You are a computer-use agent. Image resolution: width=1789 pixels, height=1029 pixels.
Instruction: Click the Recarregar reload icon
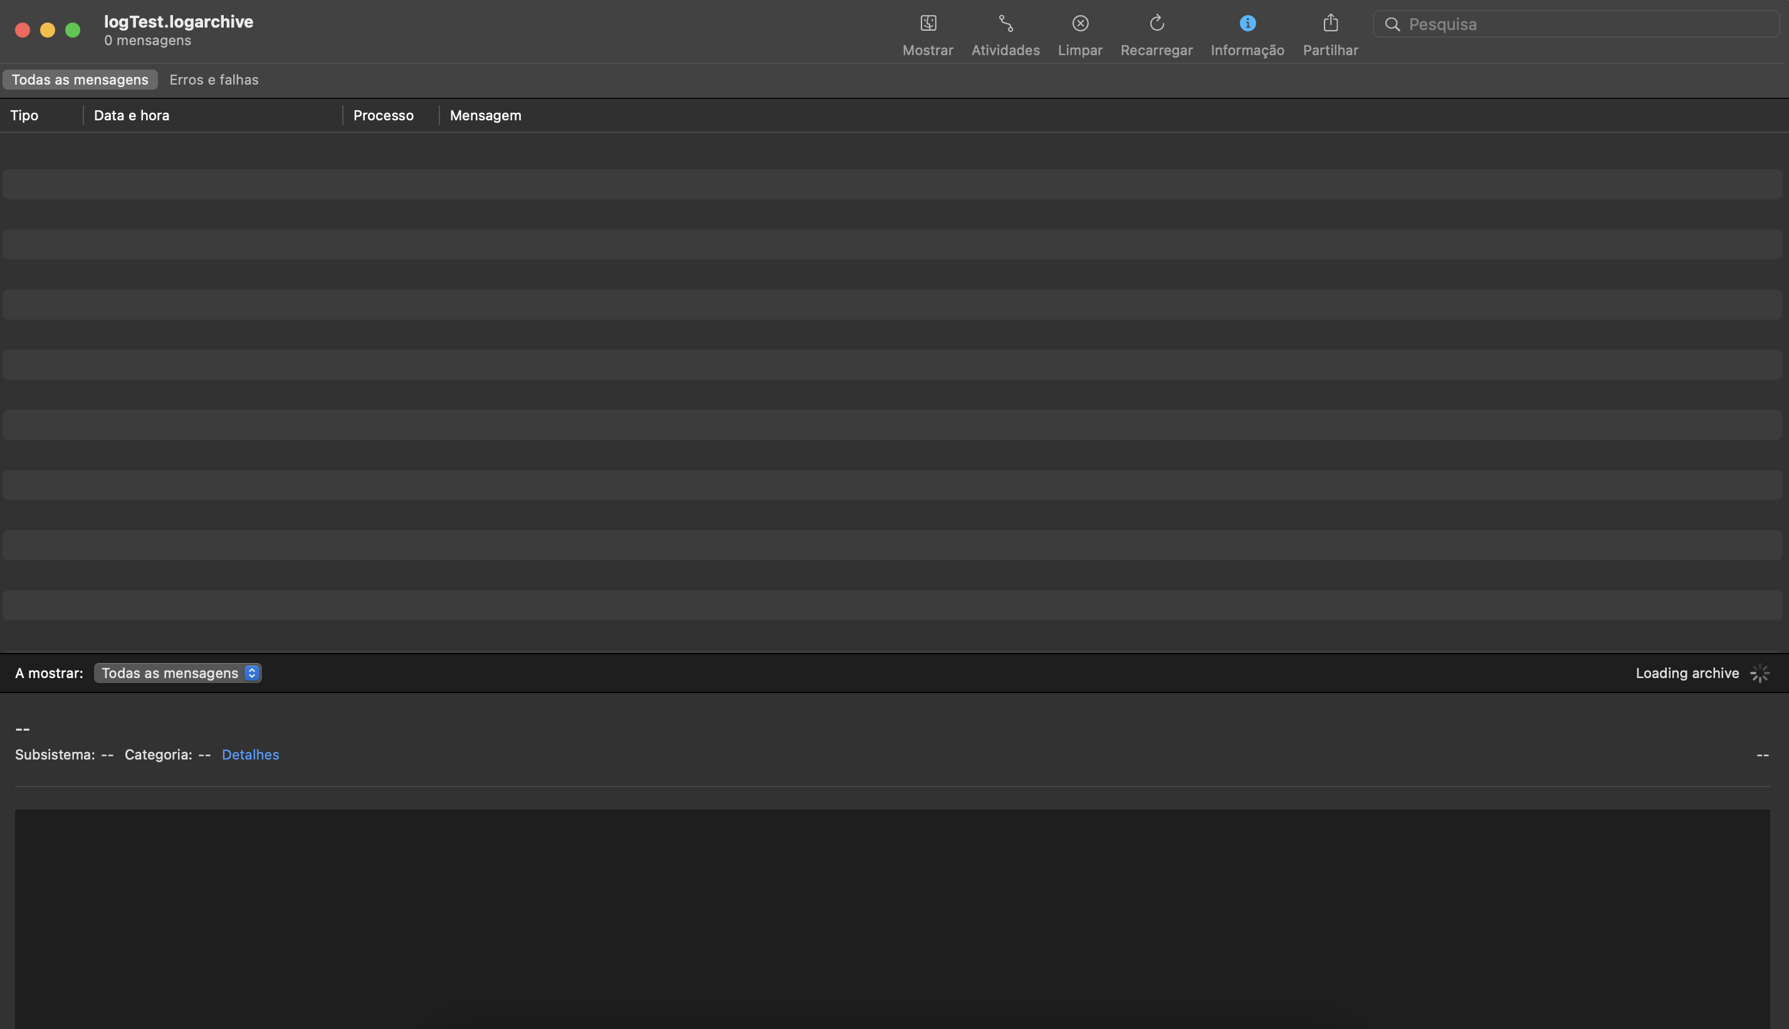click(x=1157, y=23)
